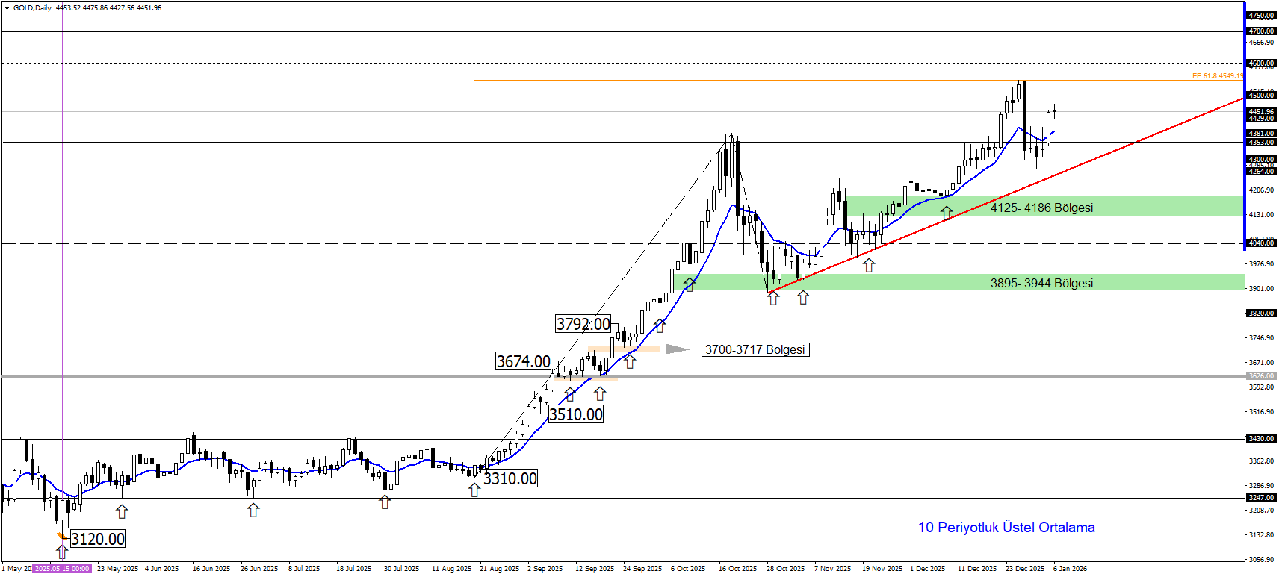This screenshot has width=1279, height=577.
Task: Click the up arrow inside the 4125-4186 green zone
Action: tap(947, 212)
